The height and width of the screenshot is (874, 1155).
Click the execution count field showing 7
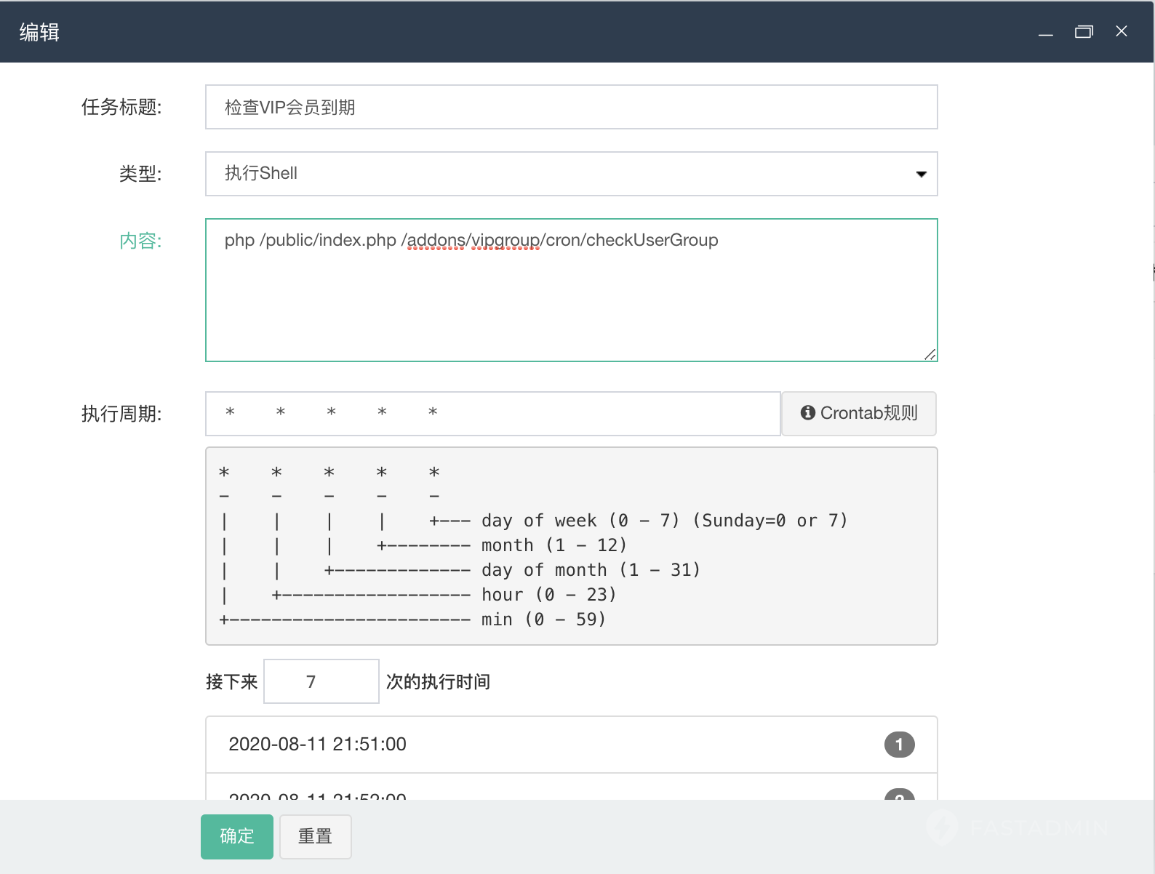coord(321,681)
